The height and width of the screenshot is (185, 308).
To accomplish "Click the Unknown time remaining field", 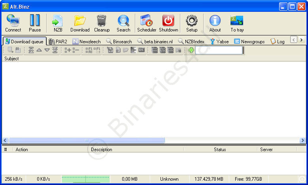I will (169, 179).
